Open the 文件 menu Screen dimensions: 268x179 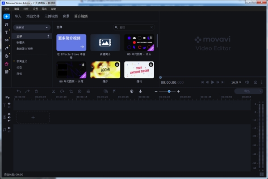pos(7,9)
